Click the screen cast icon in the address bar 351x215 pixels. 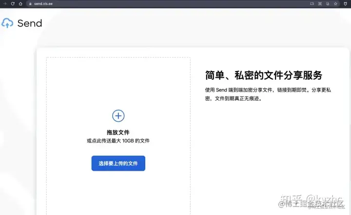312,3
